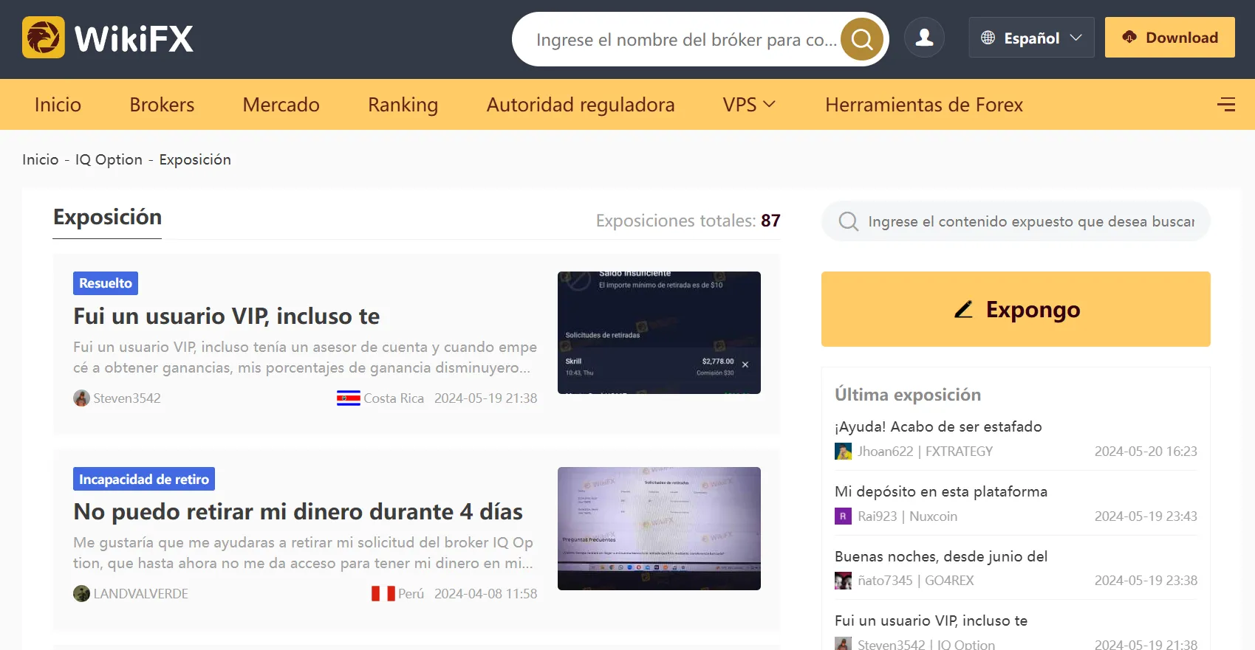Click the orange search magnifier button
The height and width of the screenshot is (650, 1255).
[862, 39]
